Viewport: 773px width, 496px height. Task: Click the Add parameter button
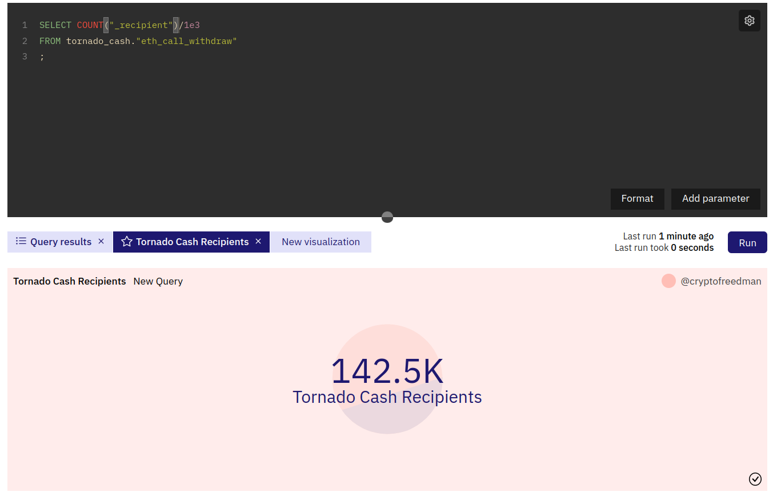pos(715,198)
